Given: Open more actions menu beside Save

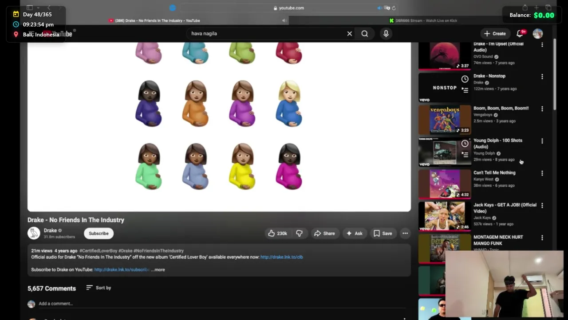Looking at the screenshot, I should click(x=405, y=233).
